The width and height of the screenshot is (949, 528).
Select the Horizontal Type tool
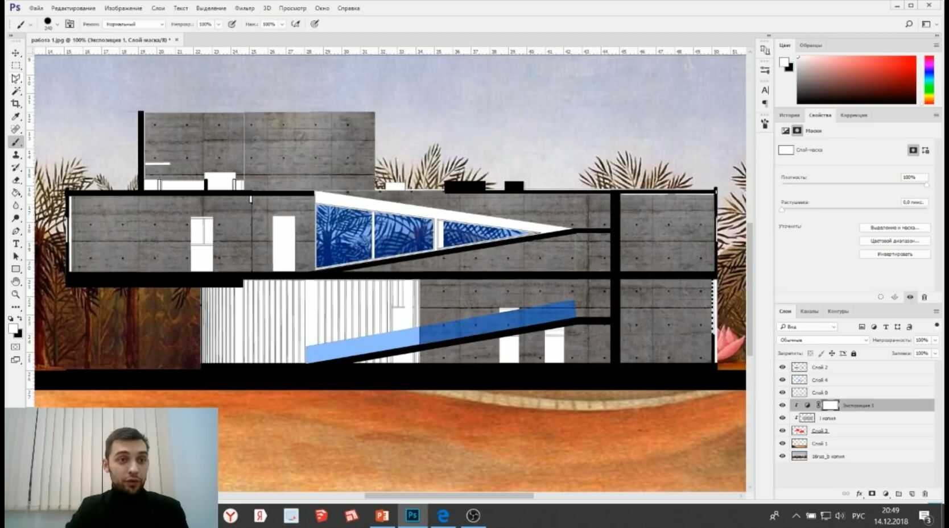coord(16,244)
